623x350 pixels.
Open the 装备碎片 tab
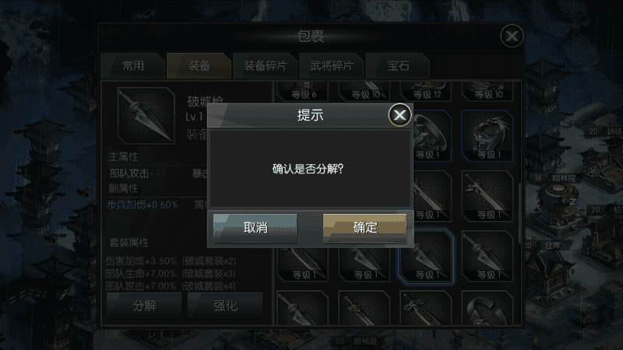(265, 65)
